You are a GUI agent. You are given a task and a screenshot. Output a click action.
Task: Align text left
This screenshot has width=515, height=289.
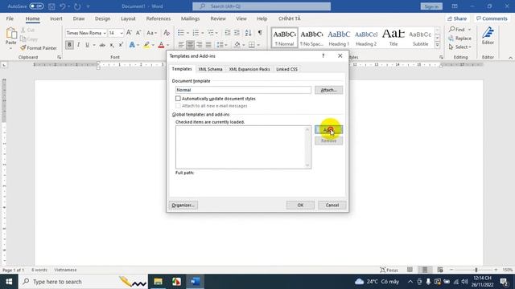pyautogui.click(x=181, y=45)
